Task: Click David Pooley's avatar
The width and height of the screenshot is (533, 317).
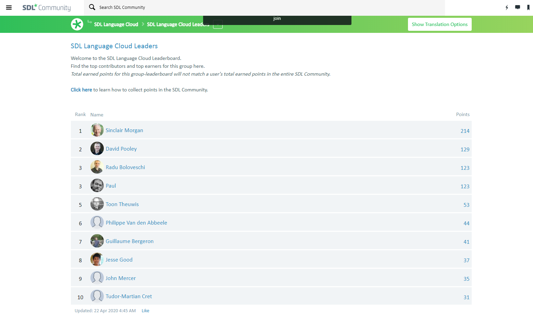Action: coord(97,149)
